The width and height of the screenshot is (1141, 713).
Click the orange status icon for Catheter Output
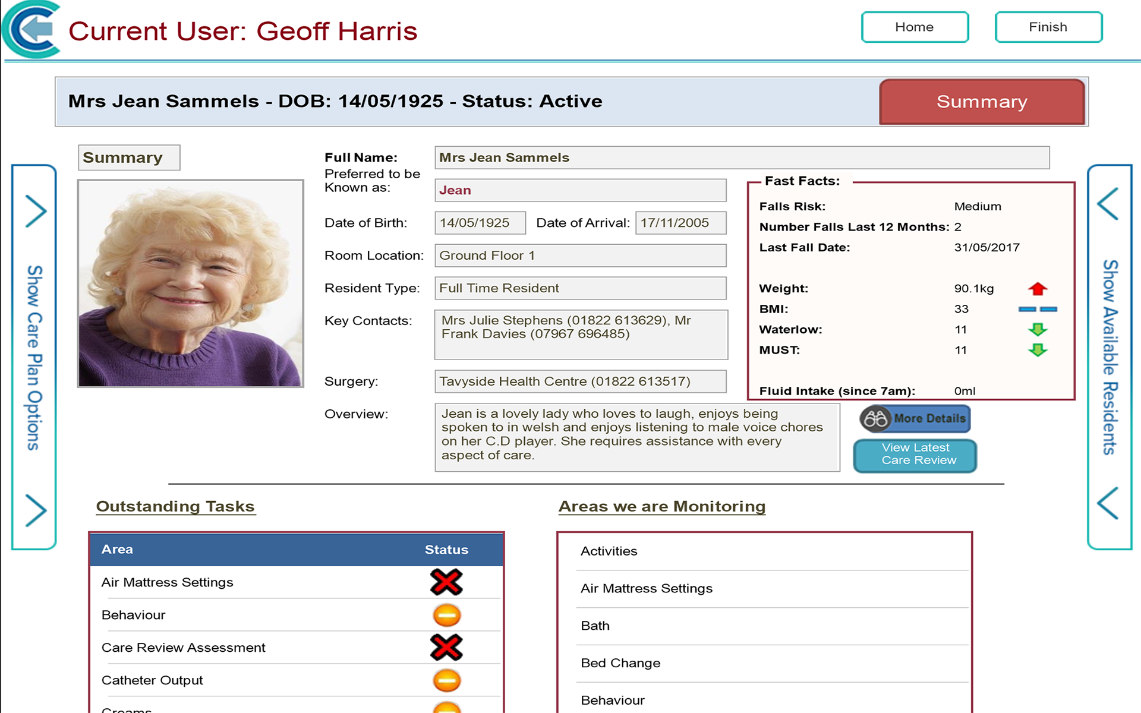coord(446,680)
